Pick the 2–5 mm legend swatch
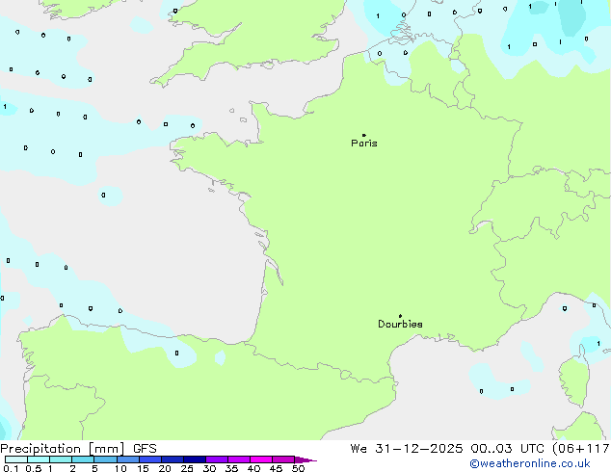This screenshot has width=611, height=472. click(x=83, y=459)
